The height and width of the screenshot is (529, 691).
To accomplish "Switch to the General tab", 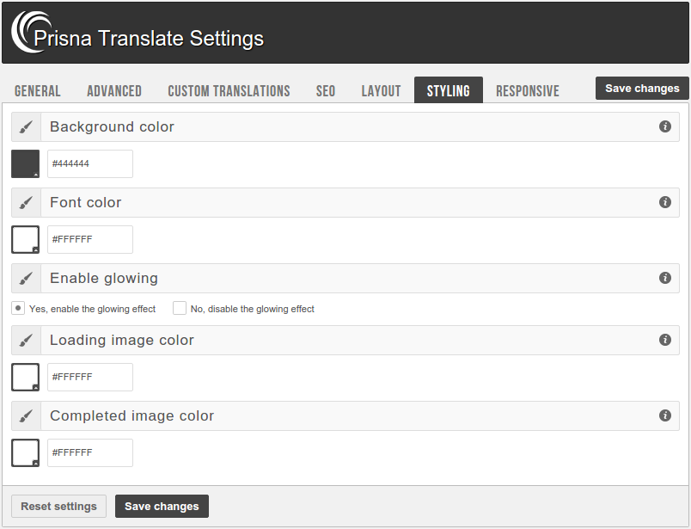I will (38, 91).
